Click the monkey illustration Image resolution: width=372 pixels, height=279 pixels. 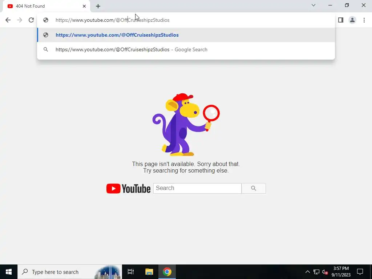[186, 125]
